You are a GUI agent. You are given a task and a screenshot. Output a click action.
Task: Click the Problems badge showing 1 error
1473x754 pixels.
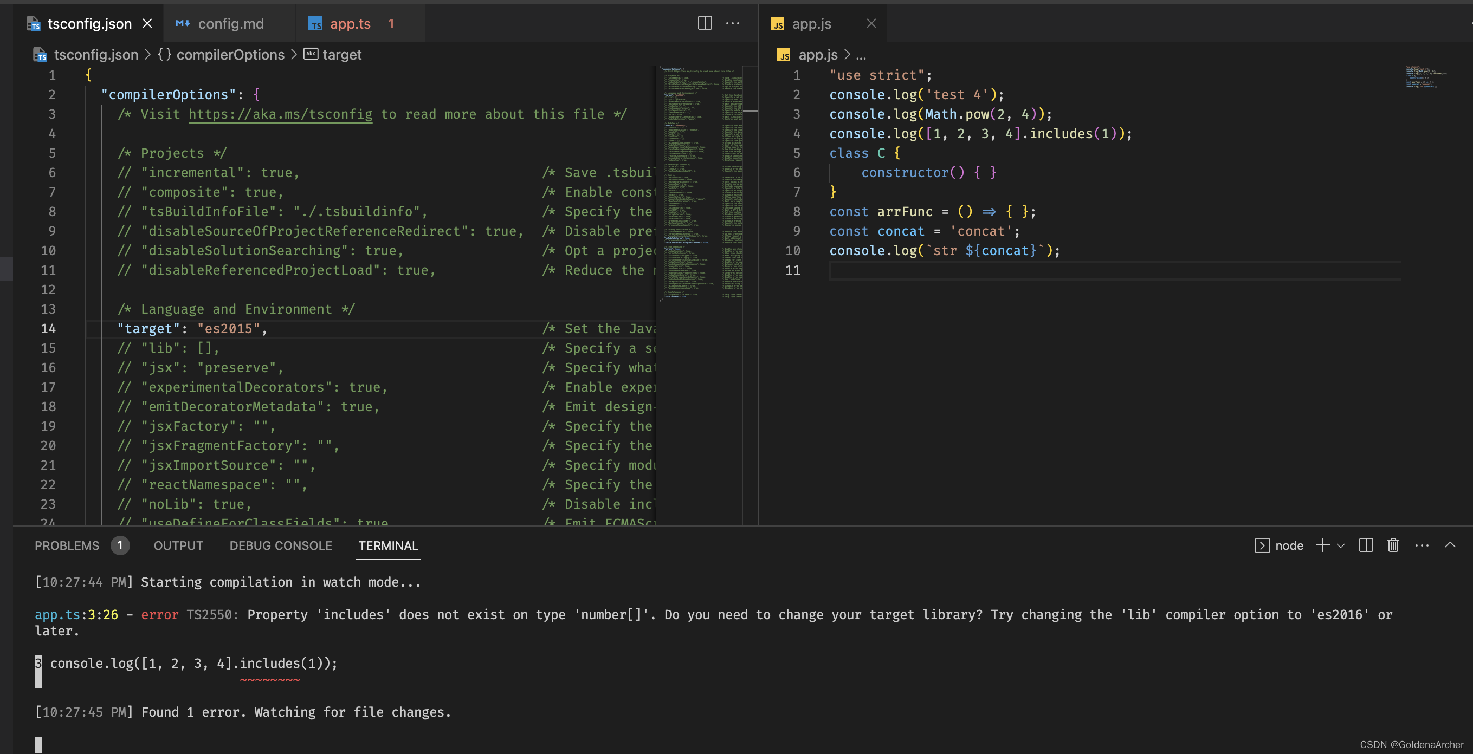118,545
